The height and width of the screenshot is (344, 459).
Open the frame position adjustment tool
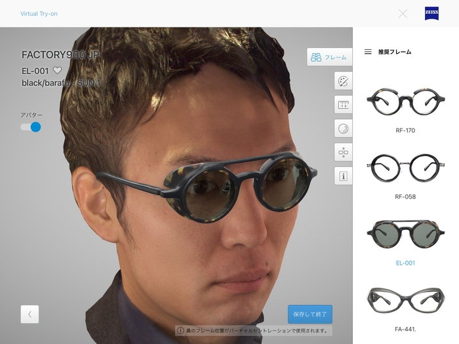pos(343,152)
